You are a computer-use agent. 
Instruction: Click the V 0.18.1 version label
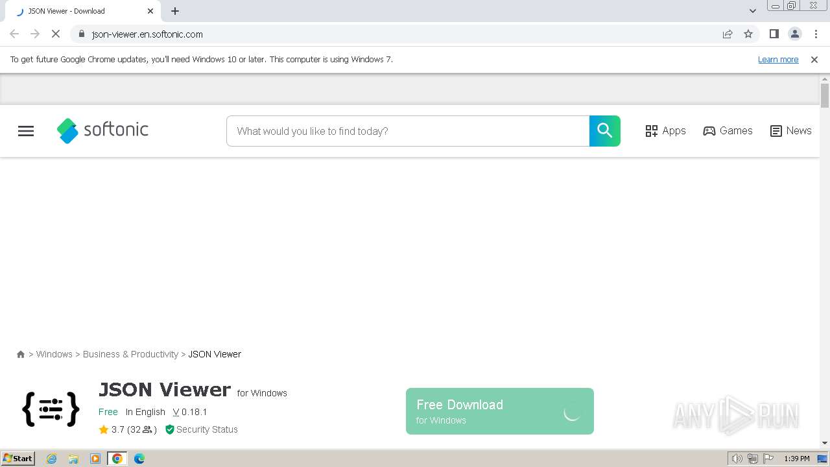(x=190, y=412)
